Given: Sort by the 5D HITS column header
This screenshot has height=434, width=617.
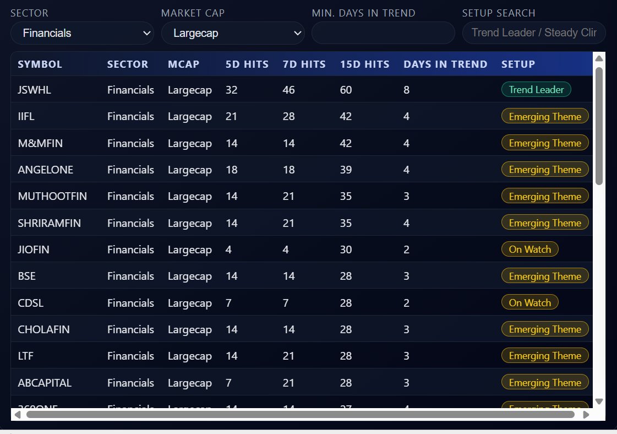Looking at the screenshot, I should point(247,64).
